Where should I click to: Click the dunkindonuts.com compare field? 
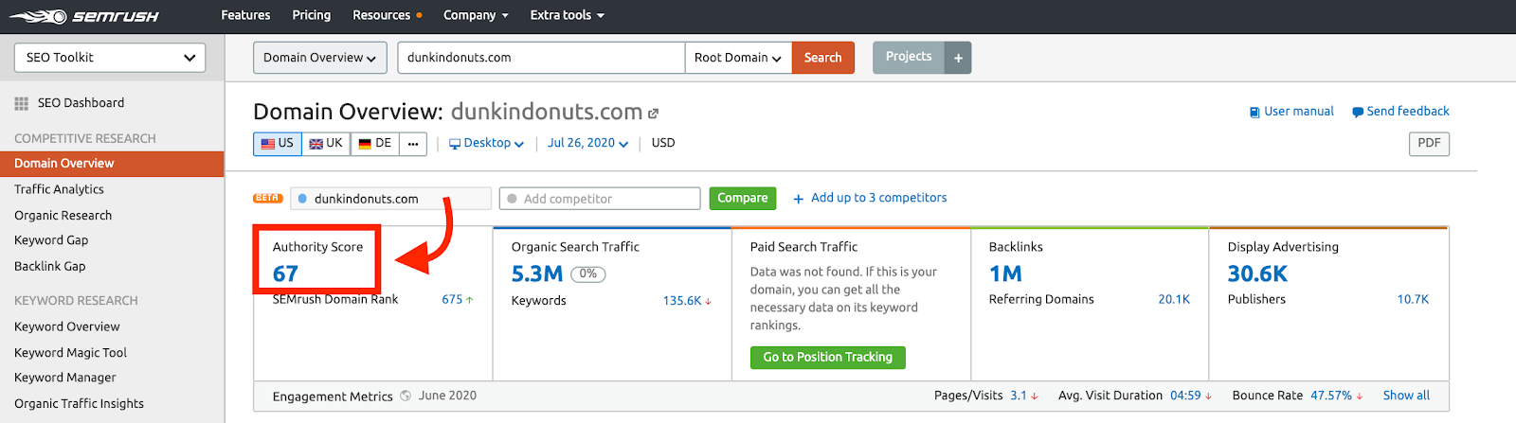[390, 199]
